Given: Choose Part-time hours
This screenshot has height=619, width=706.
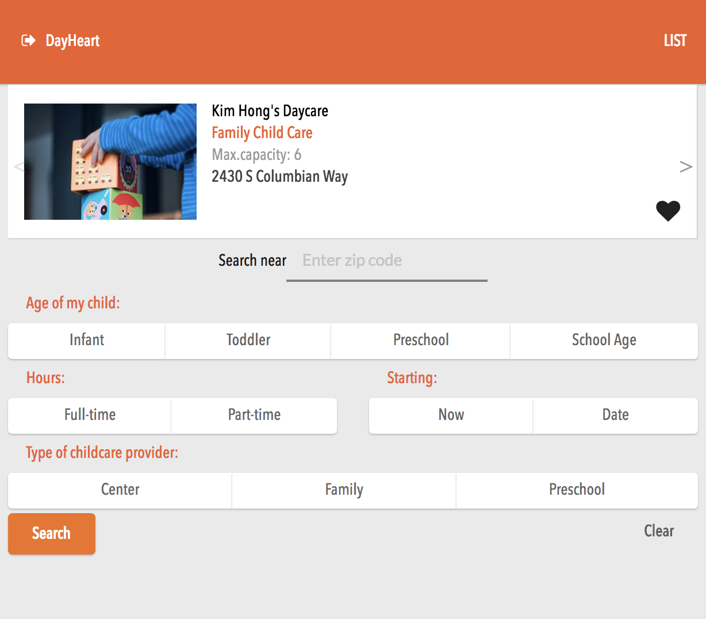Looking at the screenshot, I should (x=254, y=415).
